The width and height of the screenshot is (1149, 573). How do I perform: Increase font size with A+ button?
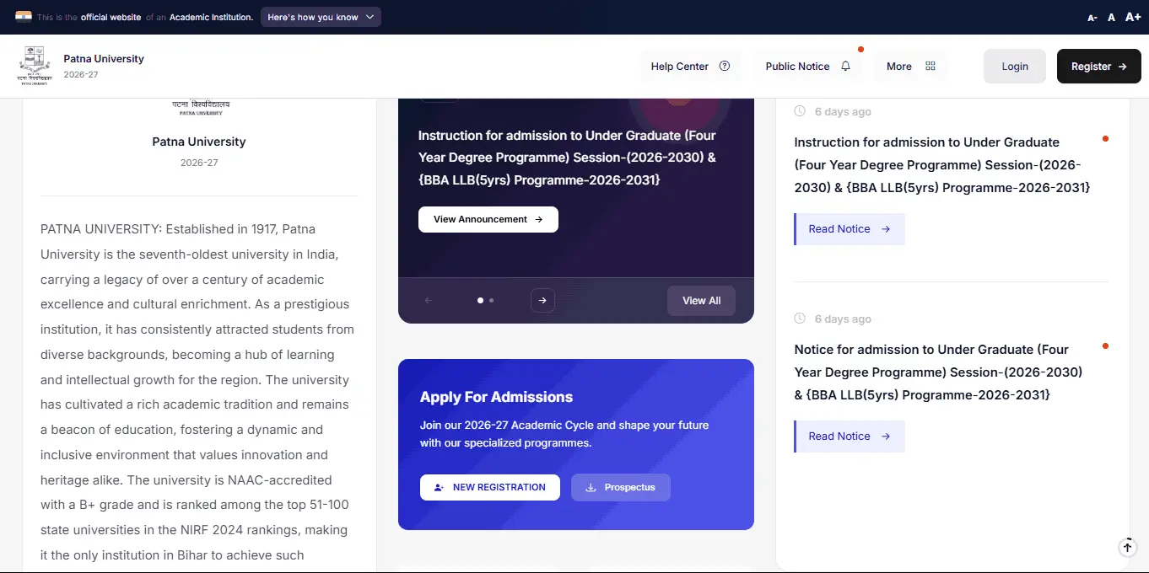coord(1133,17)
